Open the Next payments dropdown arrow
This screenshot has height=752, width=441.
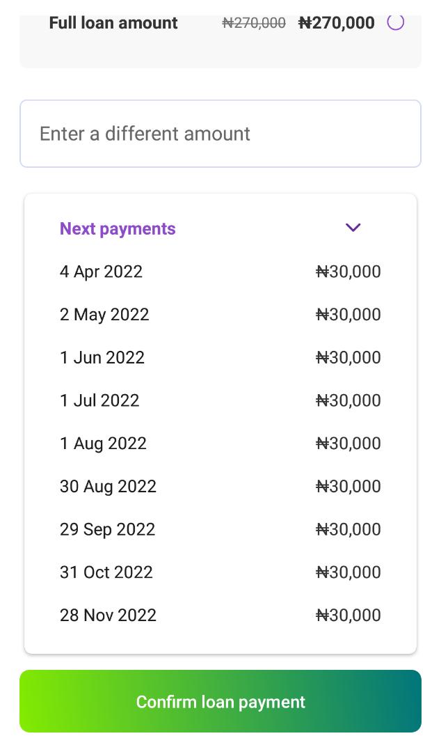click(353, 228)
